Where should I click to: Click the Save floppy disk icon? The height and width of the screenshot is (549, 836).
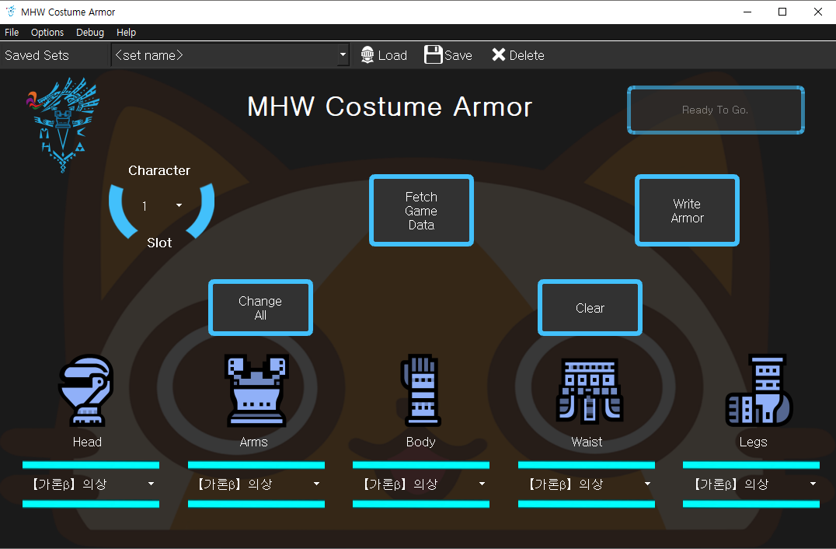pos(433,55)
